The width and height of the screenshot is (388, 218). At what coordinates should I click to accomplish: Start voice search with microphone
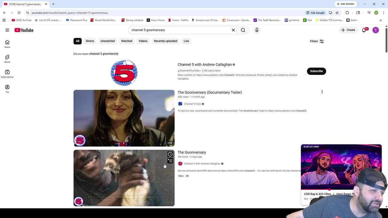tap(257, 30)
